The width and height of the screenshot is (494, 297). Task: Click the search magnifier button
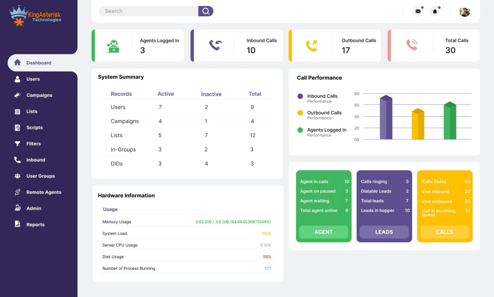pyautogui.click(x=206, y=11)
